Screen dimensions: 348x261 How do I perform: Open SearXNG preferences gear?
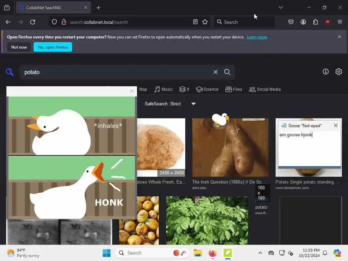pos(338,71)
